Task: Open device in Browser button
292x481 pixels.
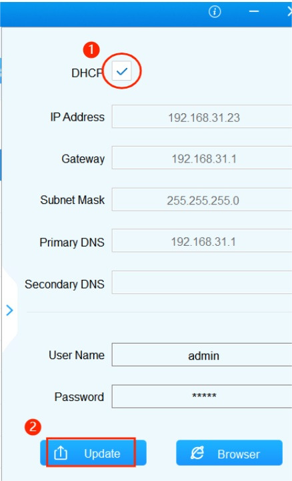Action: tap(229, 453)
